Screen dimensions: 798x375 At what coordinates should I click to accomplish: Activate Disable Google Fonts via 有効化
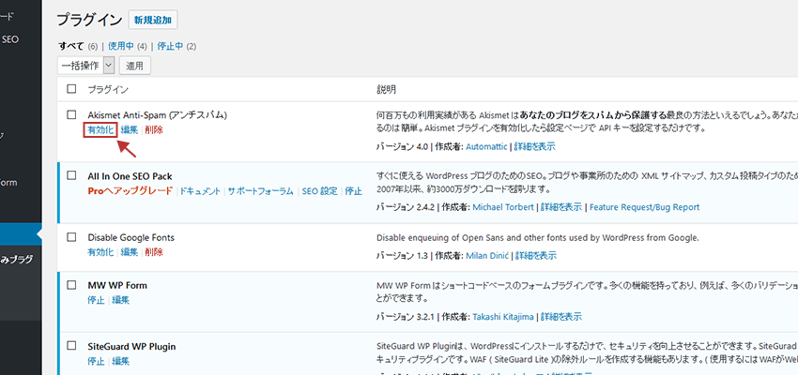[x=100, y=252]
